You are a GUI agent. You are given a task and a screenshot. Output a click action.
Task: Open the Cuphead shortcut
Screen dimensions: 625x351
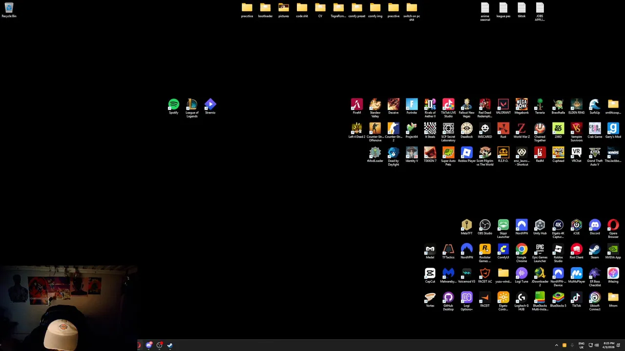tap(558, 155)
